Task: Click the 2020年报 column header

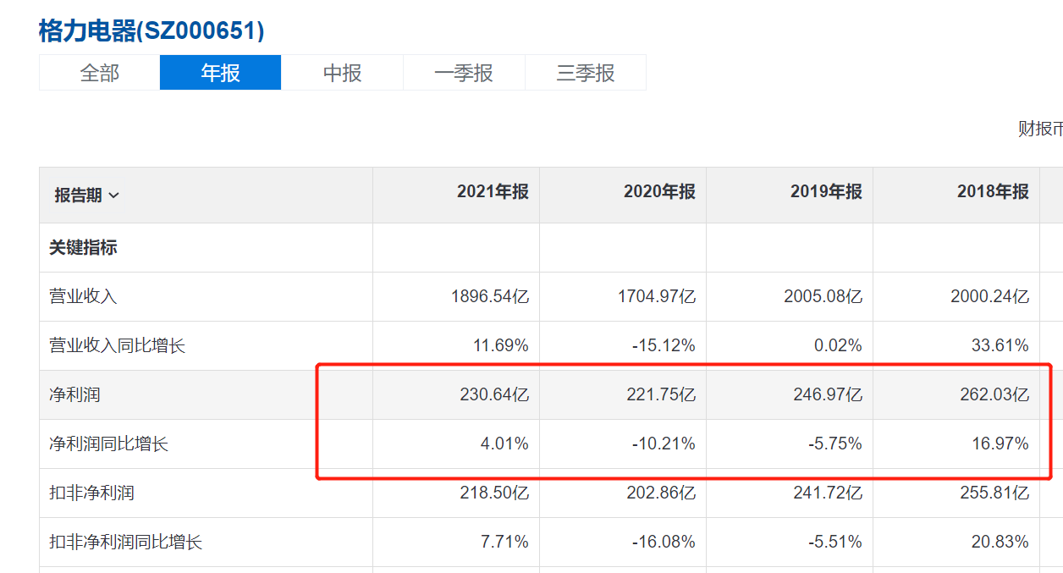Action: [x=659, y=192]
